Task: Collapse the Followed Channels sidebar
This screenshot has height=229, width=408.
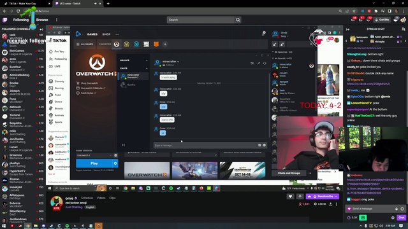Action: pyautogui.click(x=41, y=29)
